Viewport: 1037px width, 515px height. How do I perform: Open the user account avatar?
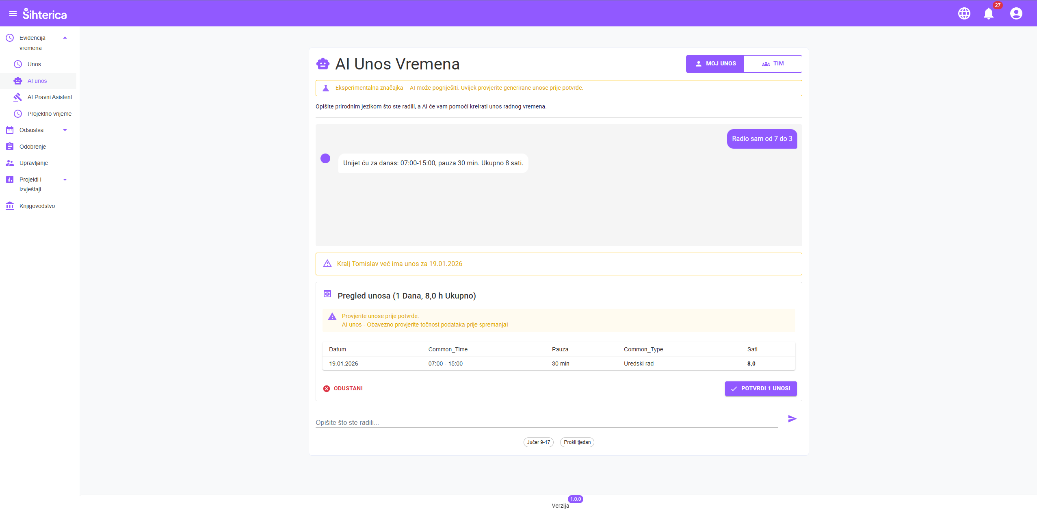(x=1016, y=14)
